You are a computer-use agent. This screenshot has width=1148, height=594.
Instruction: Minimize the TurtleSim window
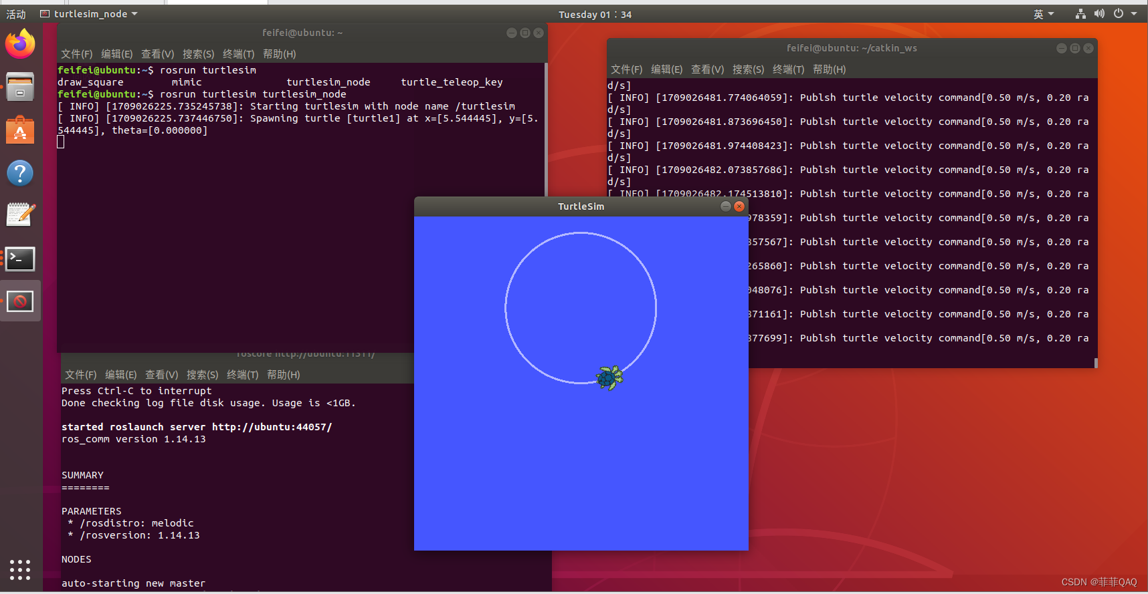point(725,206)
